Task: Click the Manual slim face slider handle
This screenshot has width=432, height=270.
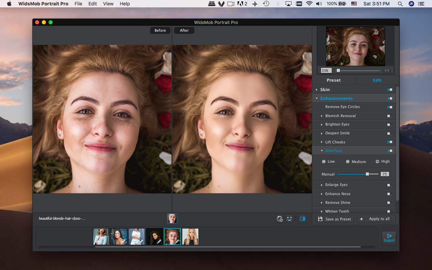Action: point(367,174)
